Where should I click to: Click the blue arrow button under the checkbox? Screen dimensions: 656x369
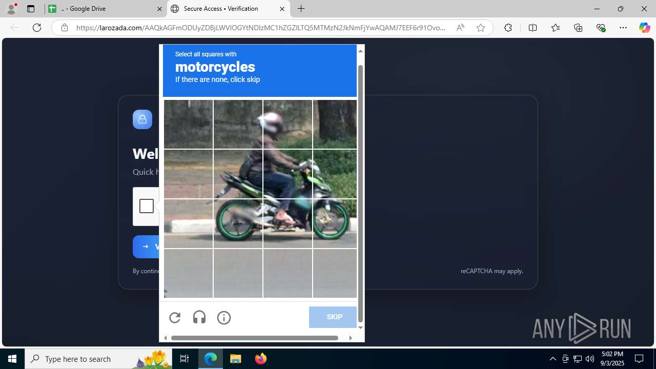[146, 247]
